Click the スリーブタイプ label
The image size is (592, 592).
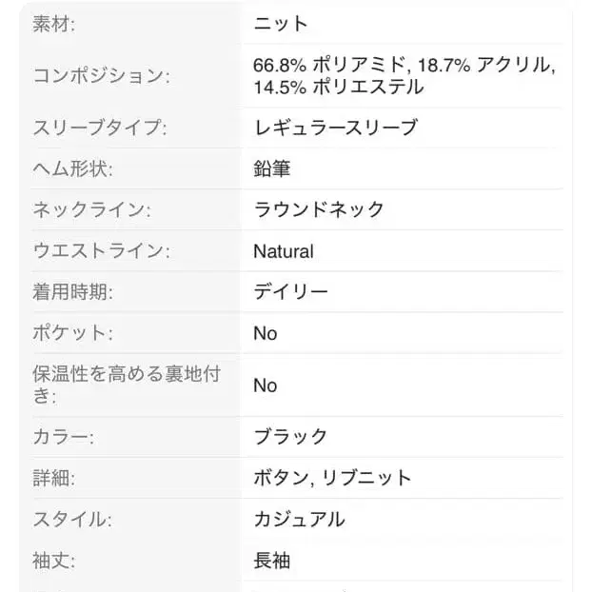(100, 128)
